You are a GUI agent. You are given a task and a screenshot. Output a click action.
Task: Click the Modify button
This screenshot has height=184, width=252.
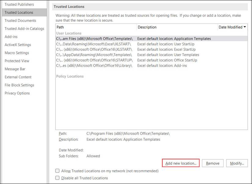(237, 163)
